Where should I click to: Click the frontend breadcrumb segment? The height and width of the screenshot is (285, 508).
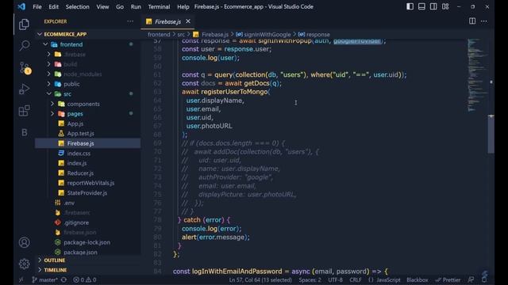(159, 35)
